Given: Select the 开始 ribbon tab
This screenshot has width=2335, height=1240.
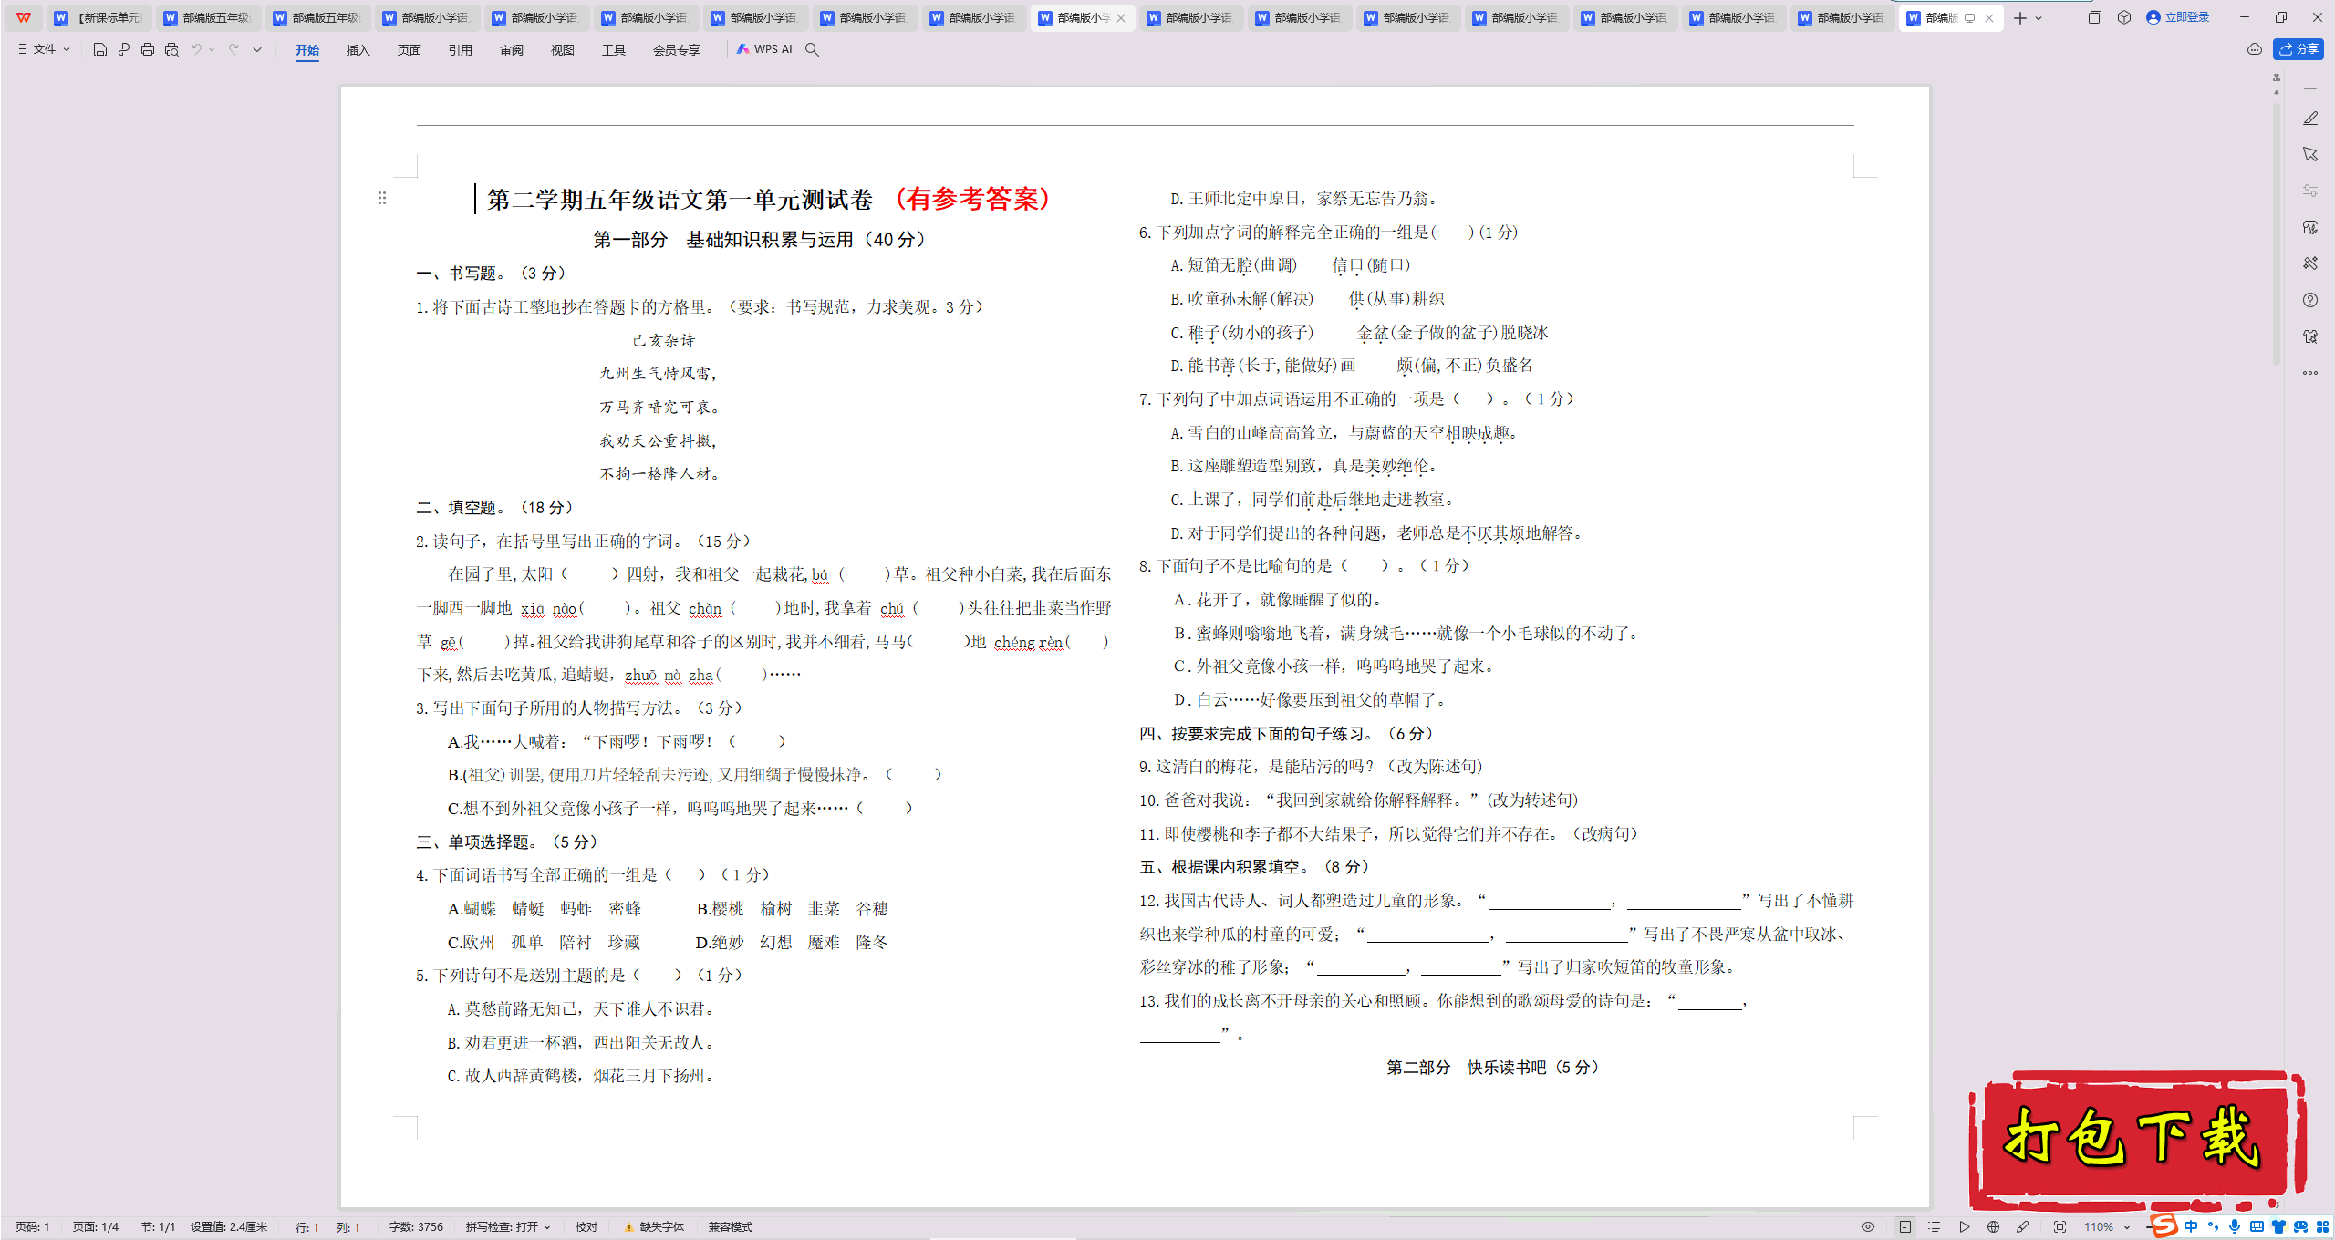Looking at the screenshot, I should coord(307,50).
